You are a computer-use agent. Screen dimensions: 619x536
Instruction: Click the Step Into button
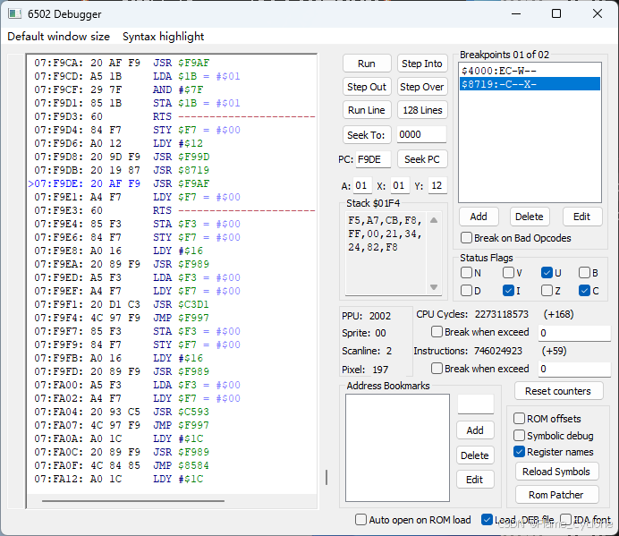421,64
